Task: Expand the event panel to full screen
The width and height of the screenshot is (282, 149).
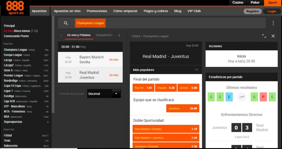Action: click(x=264, y=36)
